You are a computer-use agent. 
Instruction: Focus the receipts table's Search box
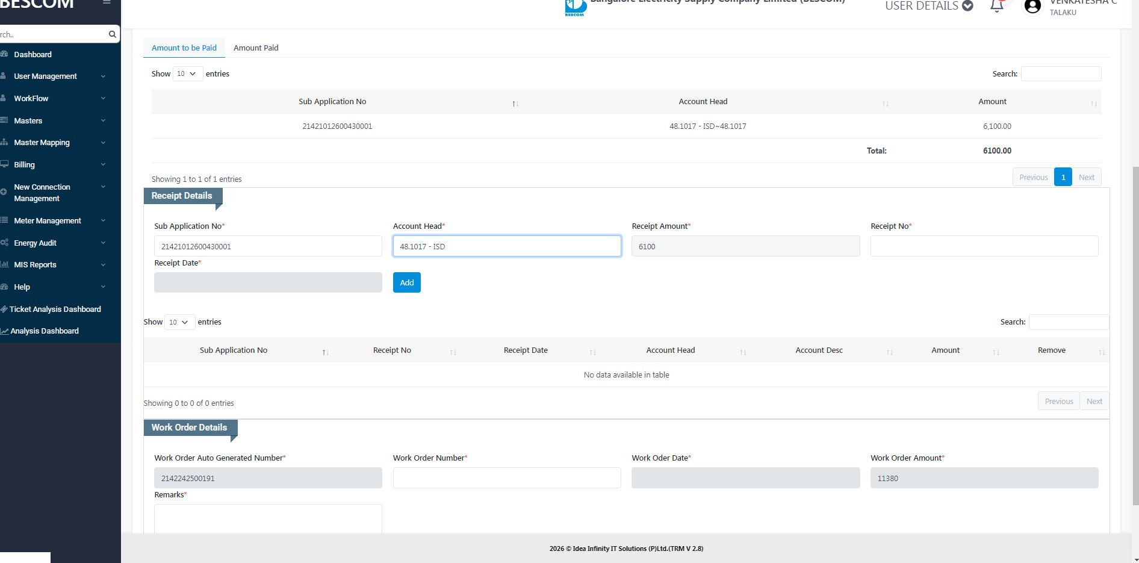pos(1069,322)
